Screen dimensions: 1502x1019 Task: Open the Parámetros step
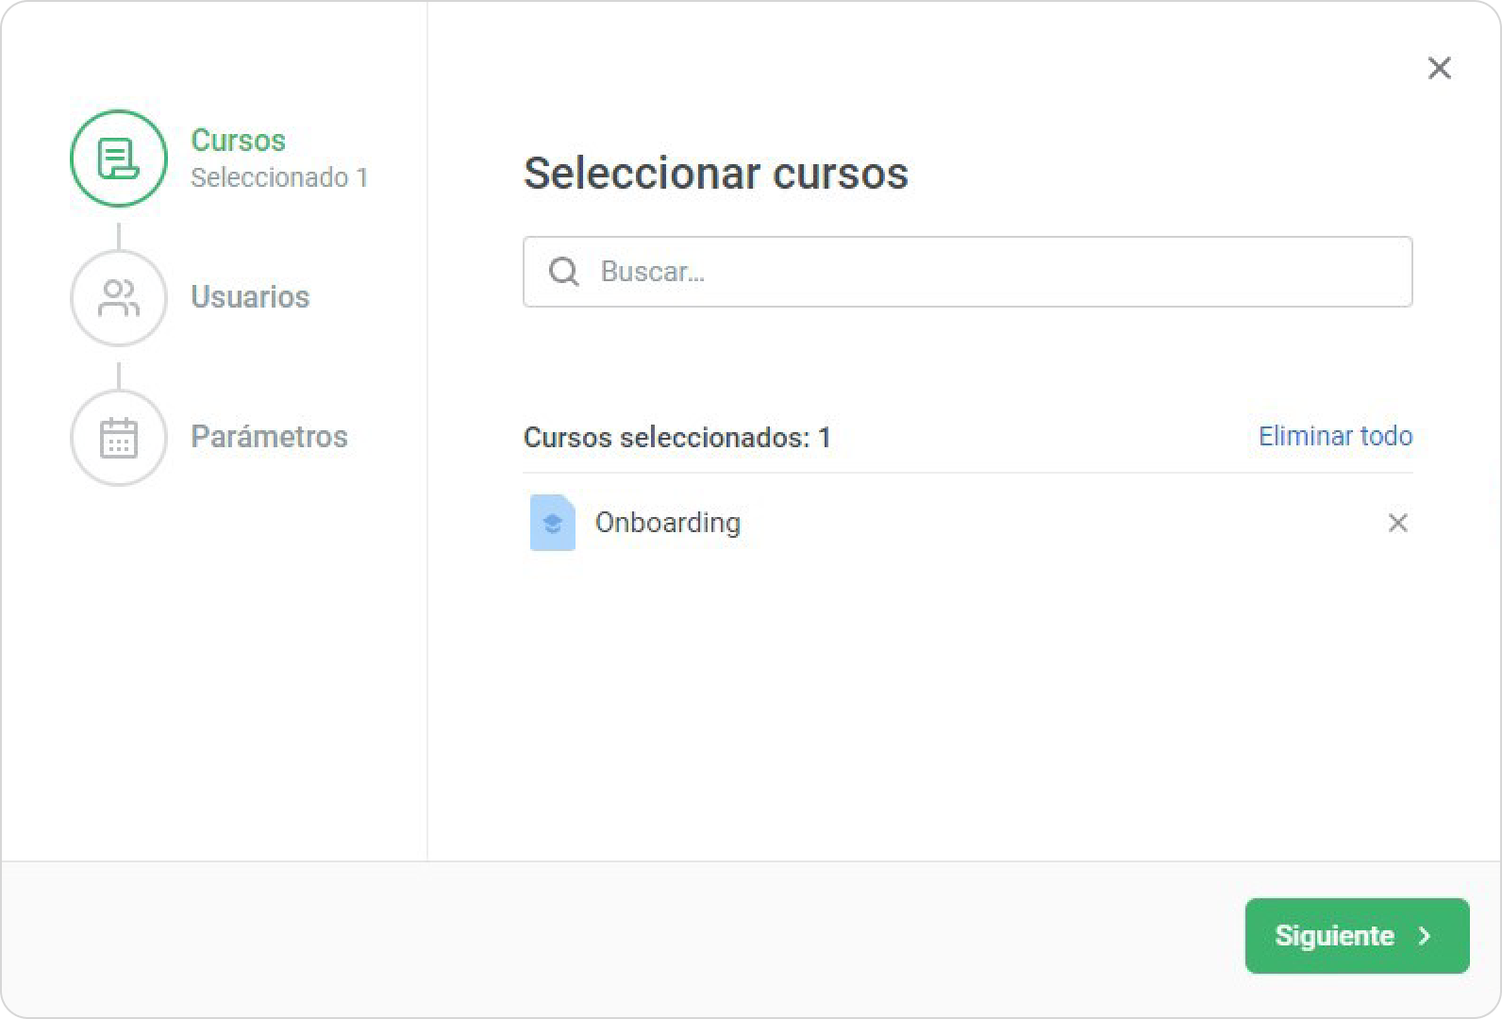[x=269, y=437]
